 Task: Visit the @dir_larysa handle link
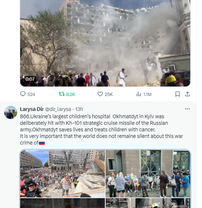(x=58, y=109)
